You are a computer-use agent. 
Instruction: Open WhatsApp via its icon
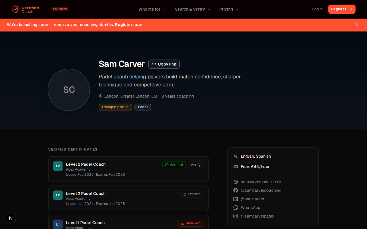(x=235, y=208)
